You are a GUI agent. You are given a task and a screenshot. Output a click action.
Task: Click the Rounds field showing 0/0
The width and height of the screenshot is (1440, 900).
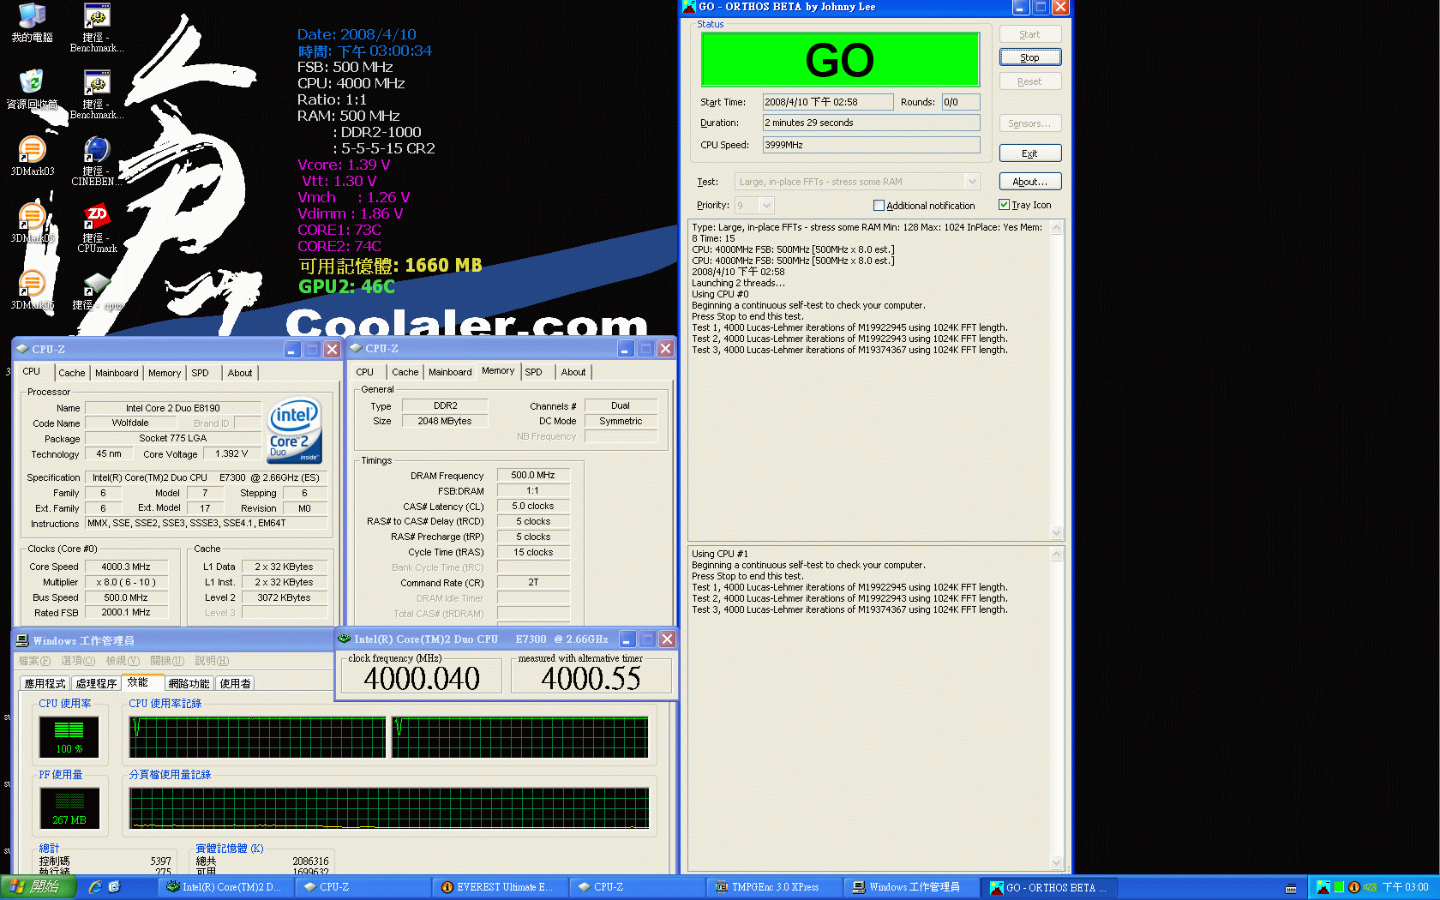[960, 102]
